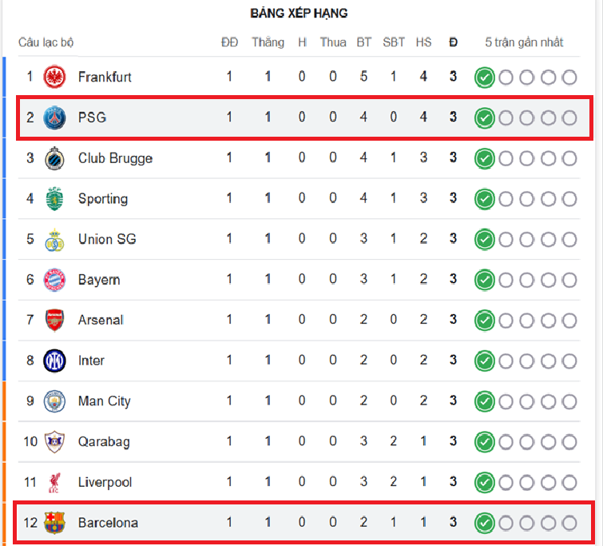Open the Union SG team link
This screenshot has width=603, height=546.
coord(106,239)
